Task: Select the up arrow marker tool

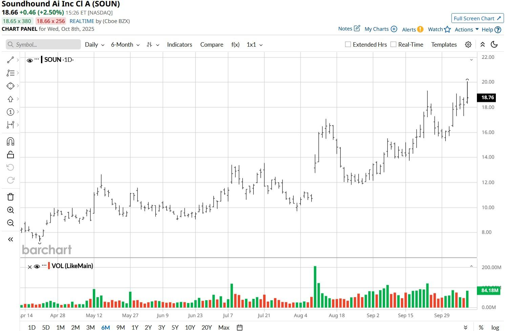Action: [x=10, y=99]
